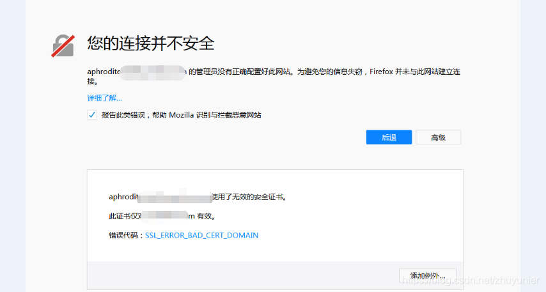
Task: Click the 错误代码 label text
Action: pyautogui.click(x=127, y=235)
